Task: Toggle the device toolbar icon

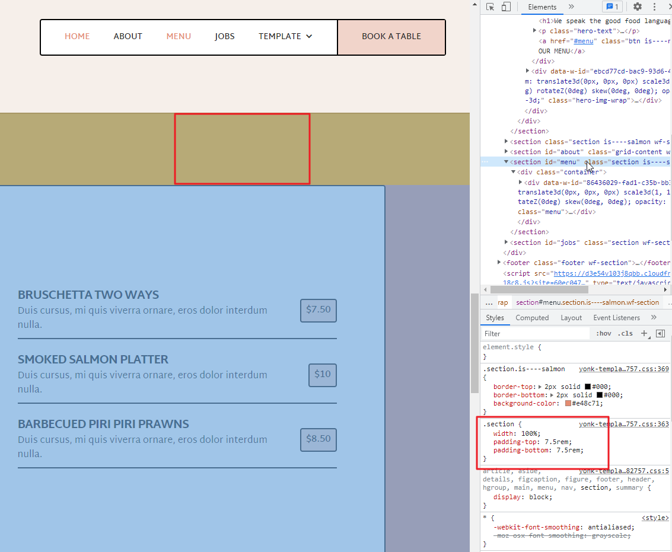Action: (x=506, y=7)
